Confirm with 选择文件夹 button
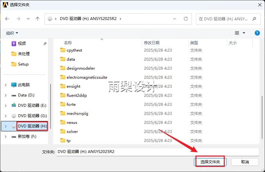265x172 pixels. pos(210,162)
